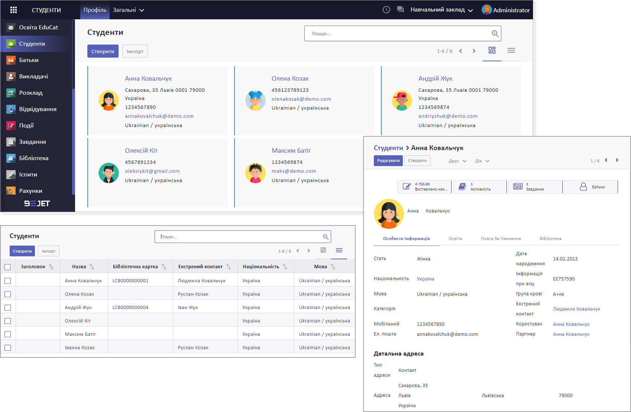The height and width of the screenshot is (412, 631).
Task: Open the Події sidebar item
Action: click(x=36, y=126)
